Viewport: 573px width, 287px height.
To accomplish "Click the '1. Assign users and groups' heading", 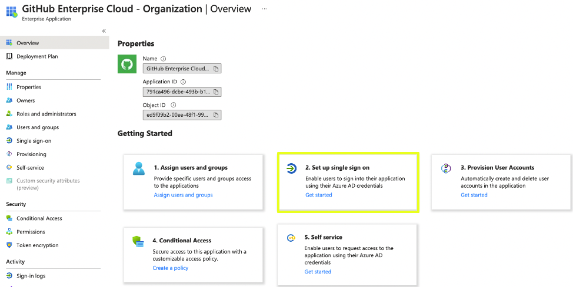I will click(191, 168).
